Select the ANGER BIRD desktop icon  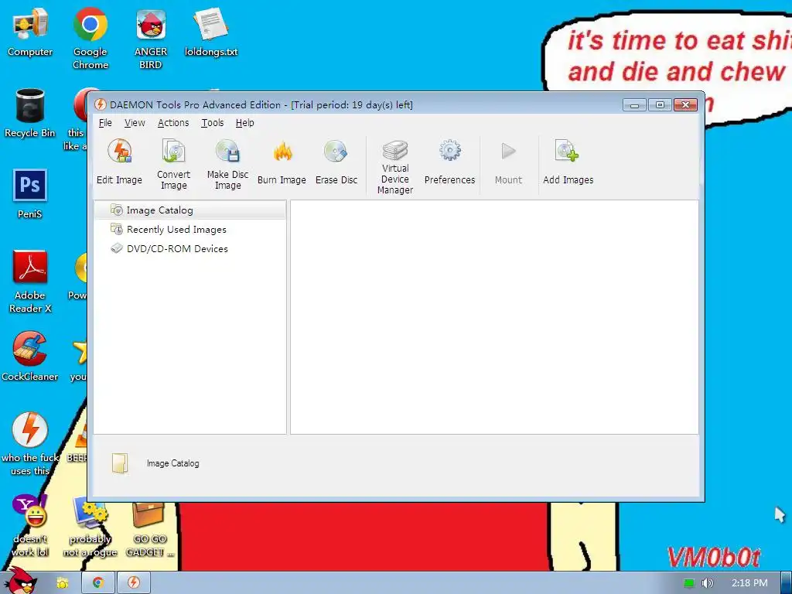tap(151, 38)
